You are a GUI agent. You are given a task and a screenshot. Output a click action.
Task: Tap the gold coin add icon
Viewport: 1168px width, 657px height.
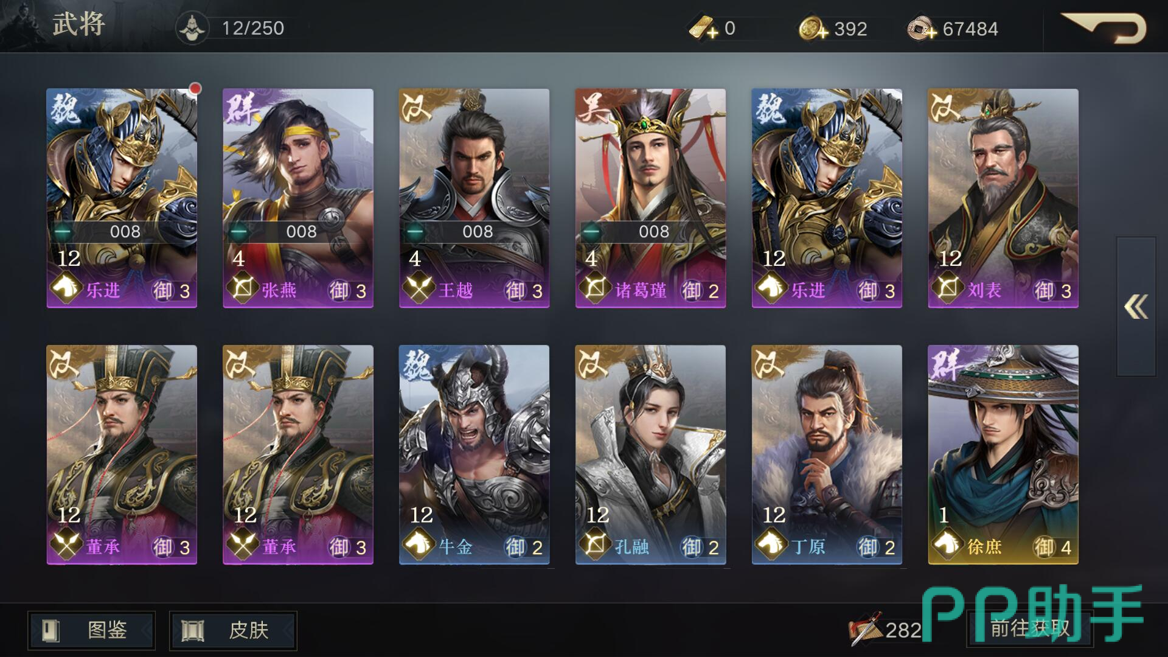point(813,29)
